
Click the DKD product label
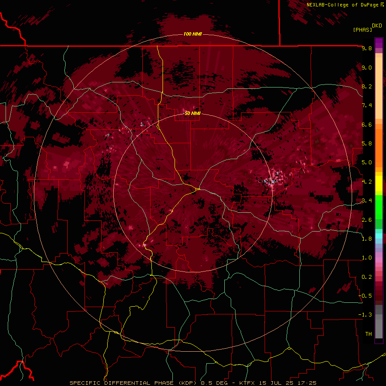pyautogui.click(x=377, y=26)
